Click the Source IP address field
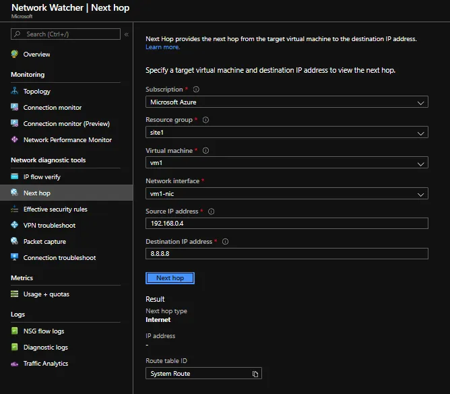The image size is (450, 394). [x=286, y=224]
